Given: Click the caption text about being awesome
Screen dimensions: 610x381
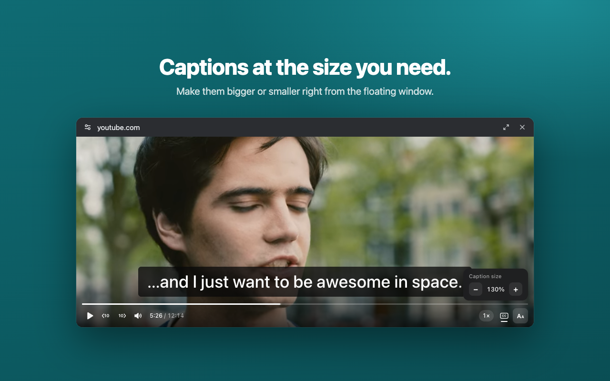Looking at the screenshot, I should click(x=305, y=282).
